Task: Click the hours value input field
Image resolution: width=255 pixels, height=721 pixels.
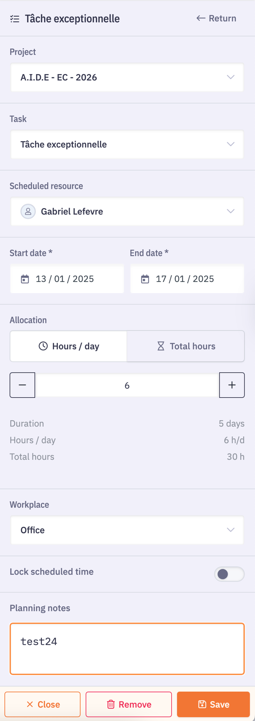Action: click(x=127, y=385)
